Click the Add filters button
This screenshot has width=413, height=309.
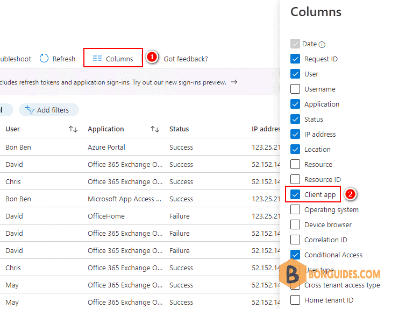pos(49,110)
